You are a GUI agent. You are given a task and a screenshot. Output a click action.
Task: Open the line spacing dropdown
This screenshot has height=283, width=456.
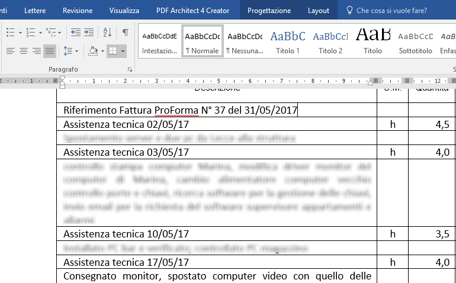tap(70, 51)
